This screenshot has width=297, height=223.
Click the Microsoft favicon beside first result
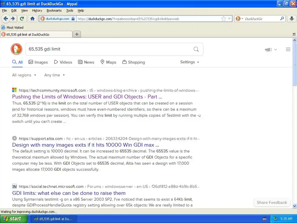pyautogui.click(x=15, y=90)
